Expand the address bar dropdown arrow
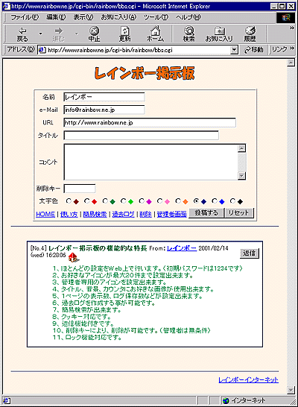 [234, 50]
